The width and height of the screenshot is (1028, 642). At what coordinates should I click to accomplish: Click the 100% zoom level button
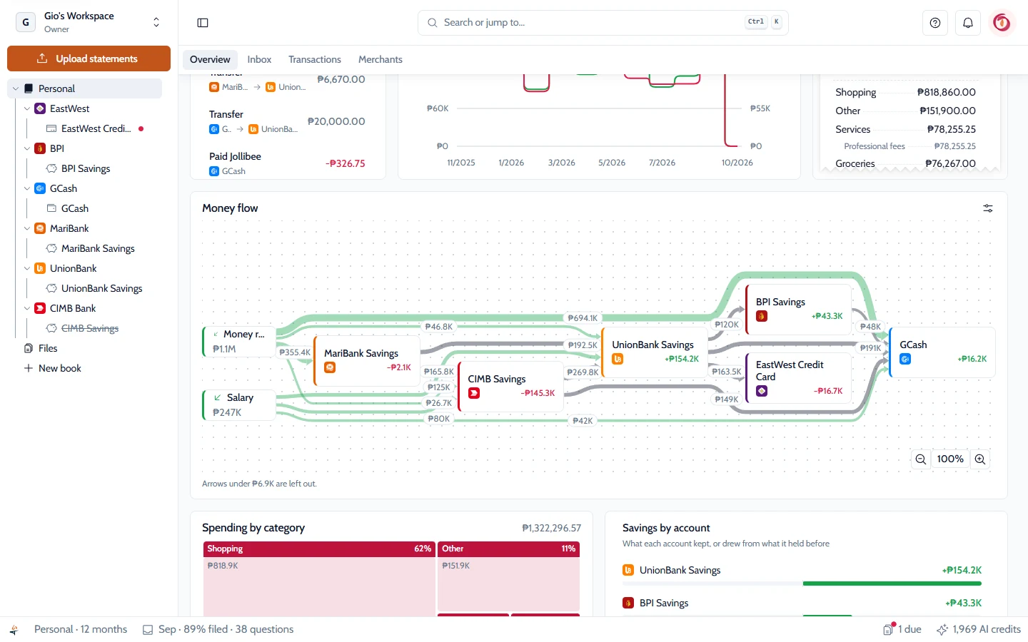tap(950, 459)
